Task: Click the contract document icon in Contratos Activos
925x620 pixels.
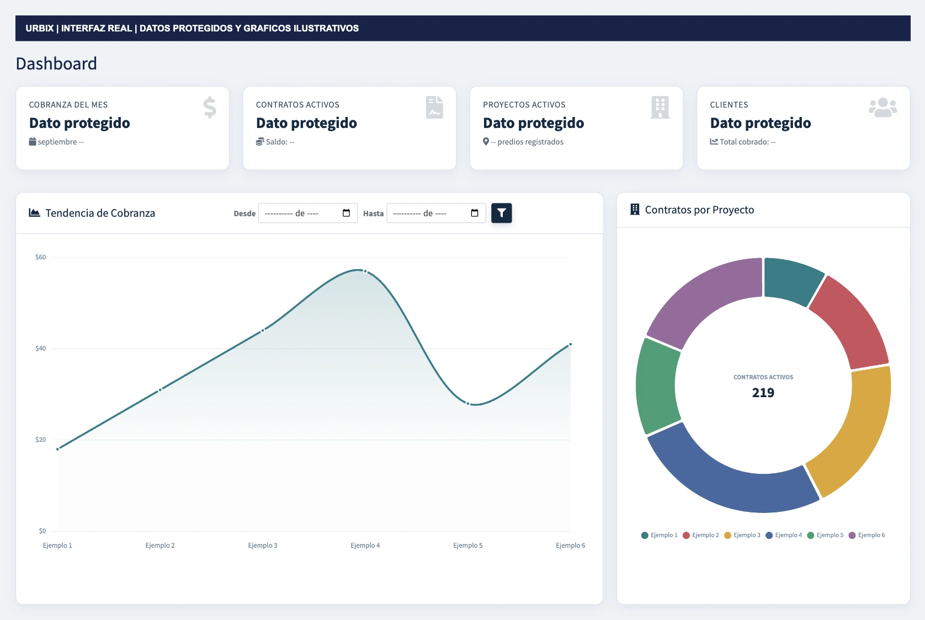Action: click(434, 107)
